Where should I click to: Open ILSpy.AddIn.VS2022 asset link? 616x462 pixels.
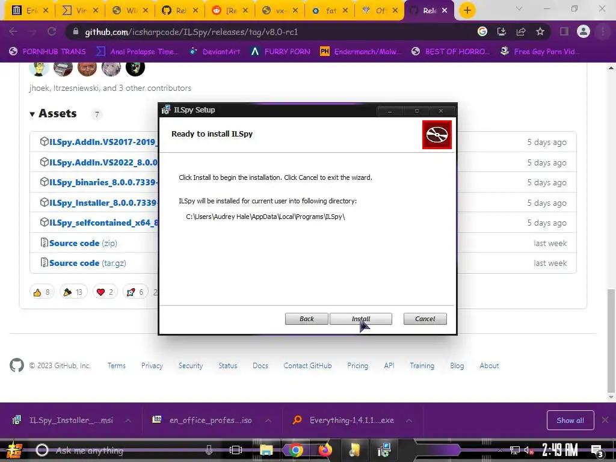pos(103,162)
